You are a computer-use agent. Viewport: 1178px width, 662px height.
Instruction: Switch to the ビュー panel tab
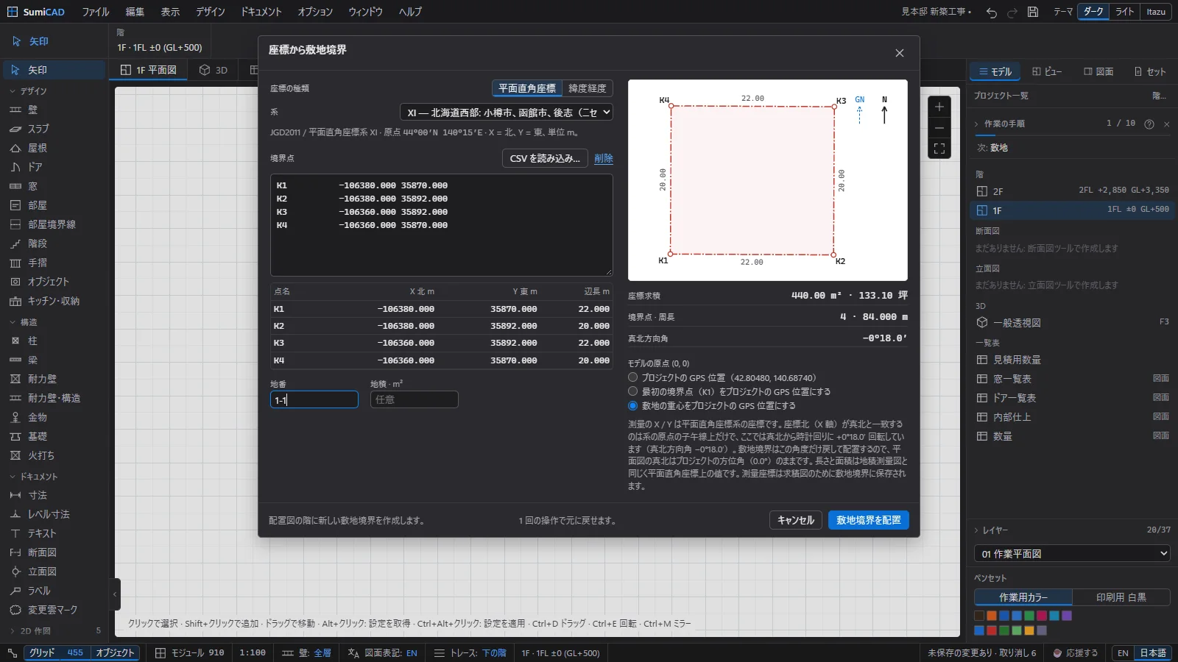click(1047, 71)
